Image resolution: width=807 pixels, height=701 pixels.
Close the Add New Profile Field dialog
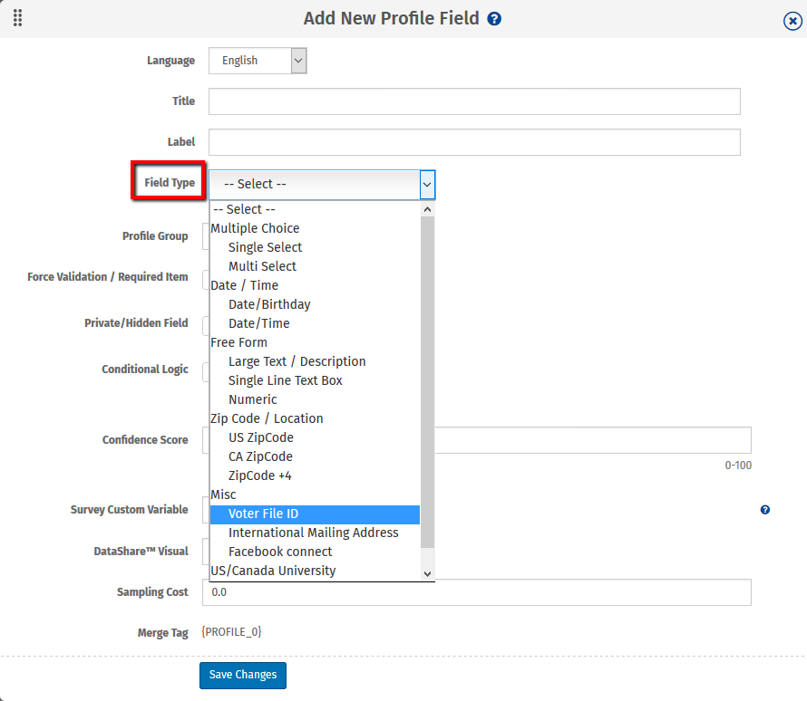pyautogui.click(x=792, y=22)
